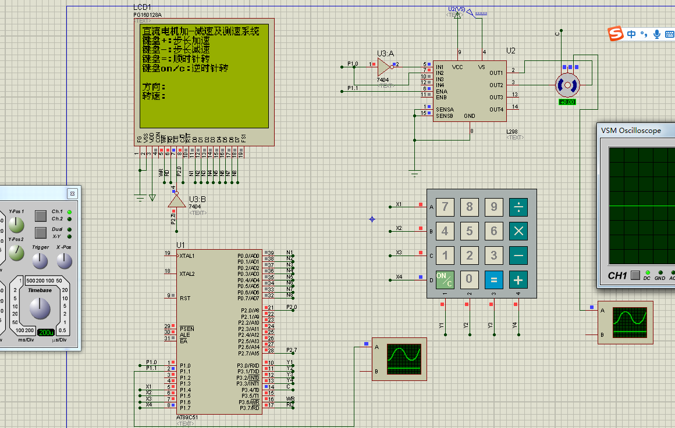Screen dimensions: 675x428
Task: Click the divide key on the keypad
Action: pyautogui.click(x=518, y=207)
